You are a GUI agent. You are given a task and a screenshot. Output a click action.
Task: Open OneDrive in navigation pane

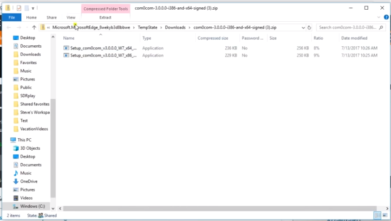[x=29, y=181]
